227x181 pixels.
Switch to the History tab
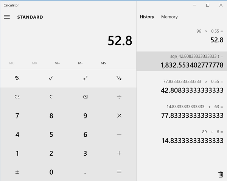pos(147,17)
